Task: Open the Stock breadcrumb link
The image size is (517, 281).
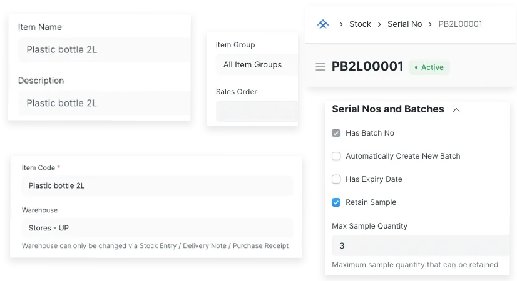Action: tap(360, 24)
